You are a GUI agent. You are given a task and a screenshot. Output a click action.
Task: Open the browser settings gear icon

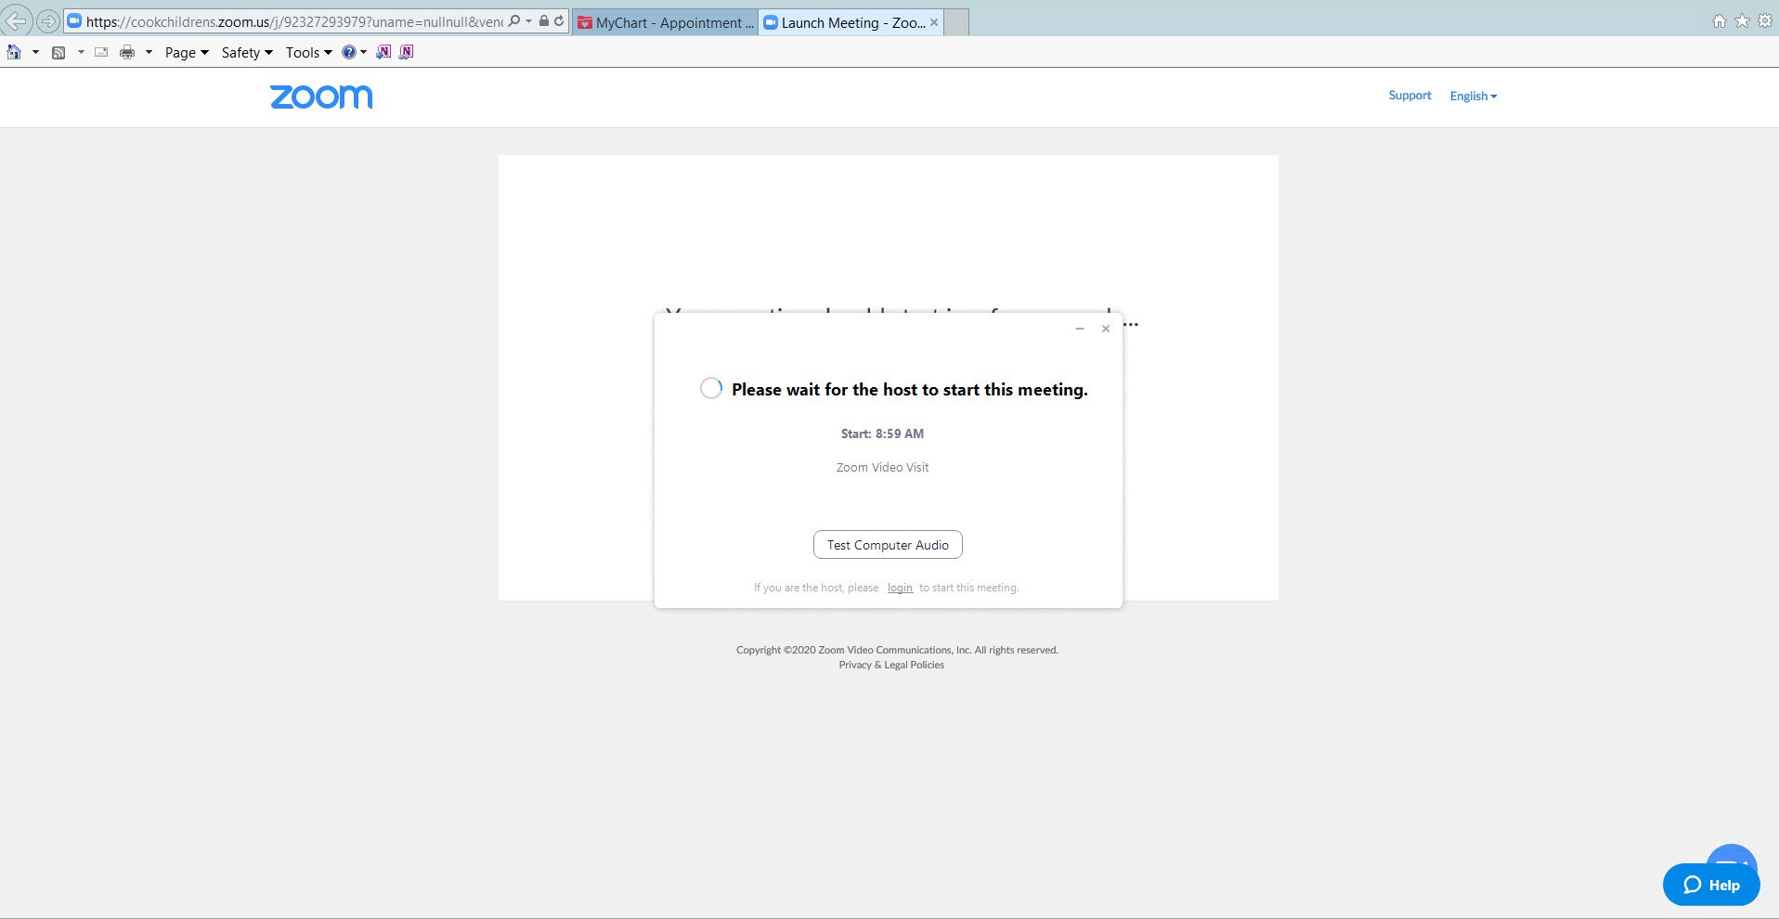pyautogui.click(x=1764, y=20)
